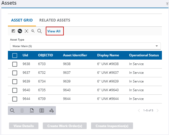
Task: Open grid settings gears icon
Action: 51,111
